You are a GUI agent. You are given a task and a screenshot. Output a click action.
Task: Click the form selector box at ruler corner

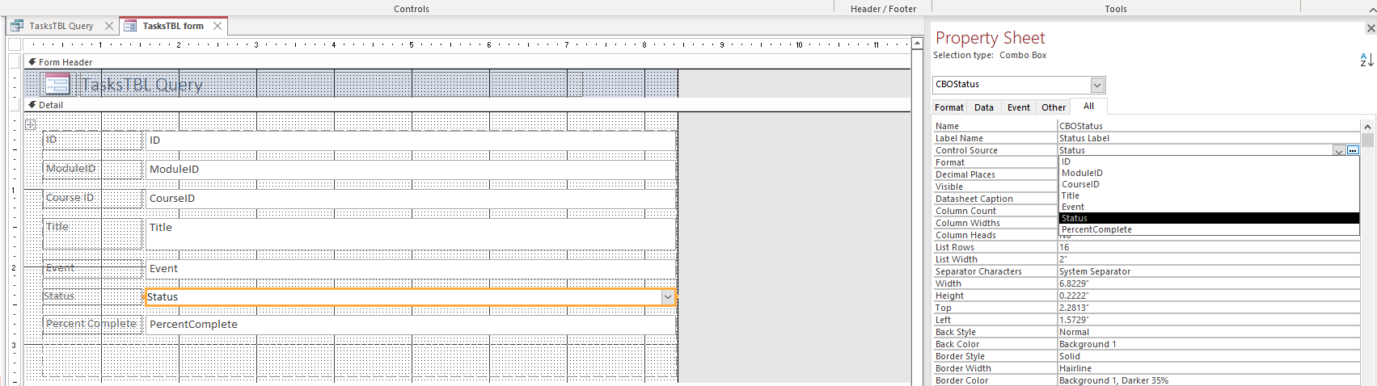pos(15,44)
